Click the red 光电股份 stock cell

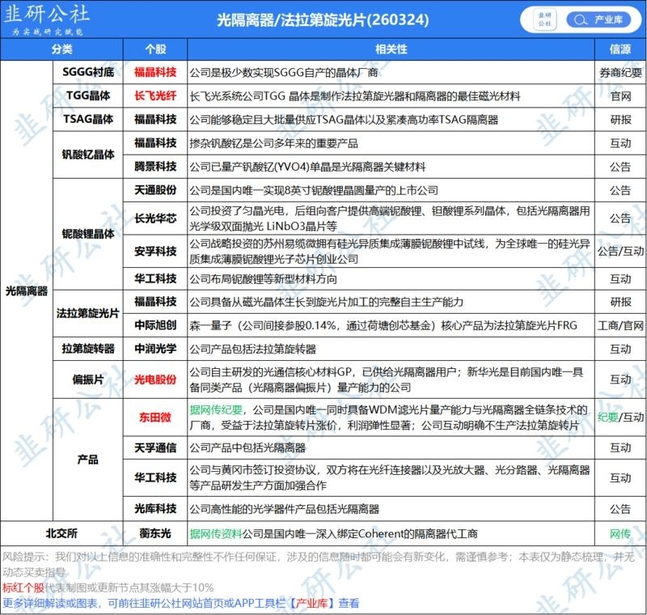[155, 380]
